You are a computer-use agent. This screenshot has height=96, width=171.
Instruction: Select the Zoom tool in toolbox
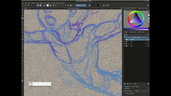pyautogui.click(x=22, y=79)
